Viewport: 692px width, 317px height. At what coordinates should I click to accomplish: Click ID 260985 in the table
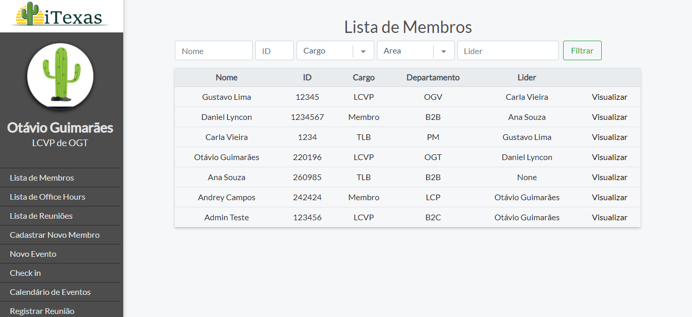click(307, 177)
